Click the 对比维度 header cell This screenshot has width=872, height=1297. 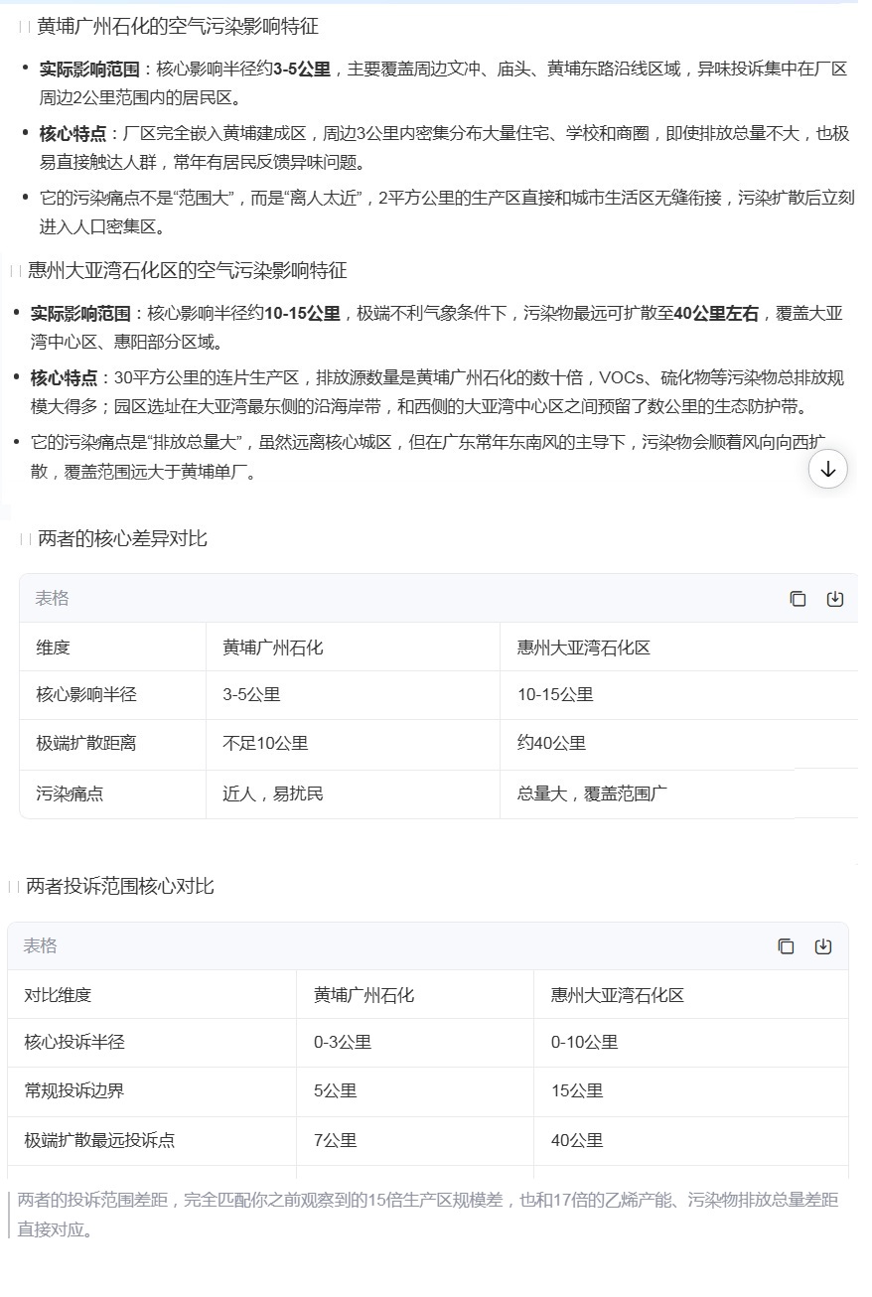[58, 995]
